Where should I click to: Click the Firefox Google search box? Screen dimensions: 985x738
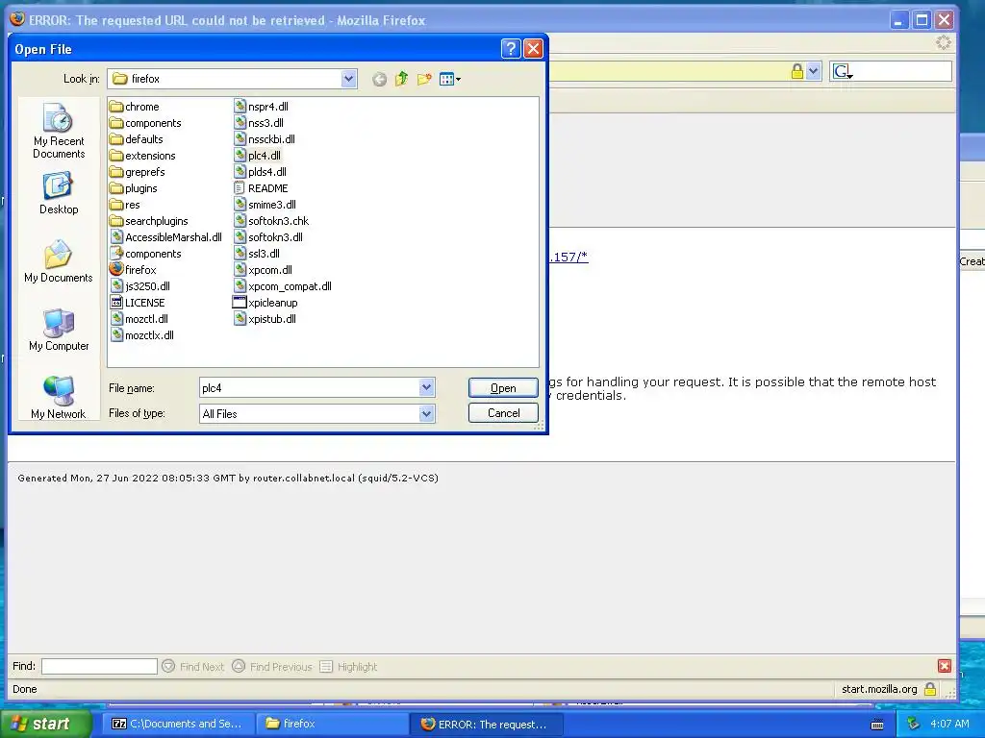[x=902, y=71]
